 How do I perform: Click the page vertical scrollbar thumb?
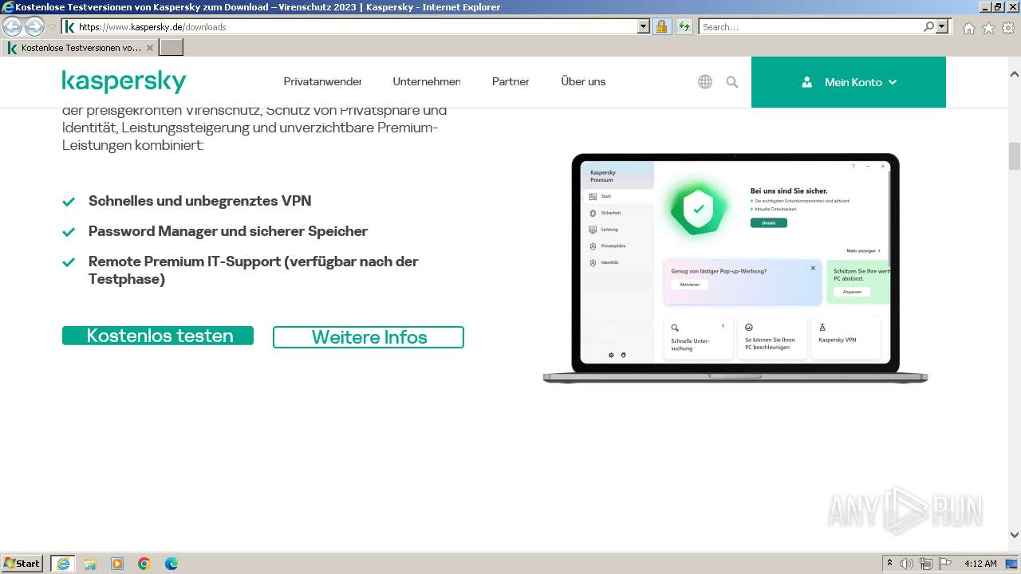pyautogui.click(x=1015, y=156)
